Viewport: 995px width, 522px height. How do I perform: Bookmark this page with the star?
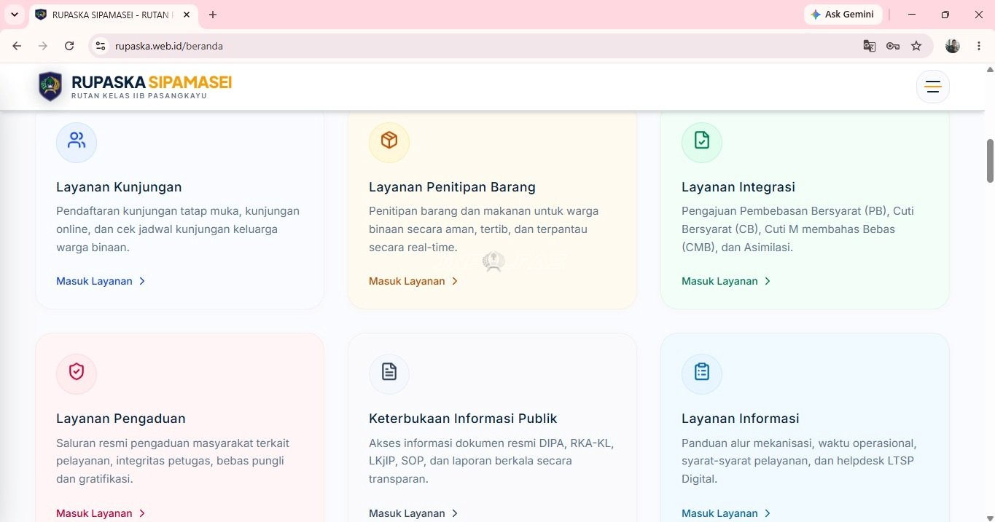916,46
